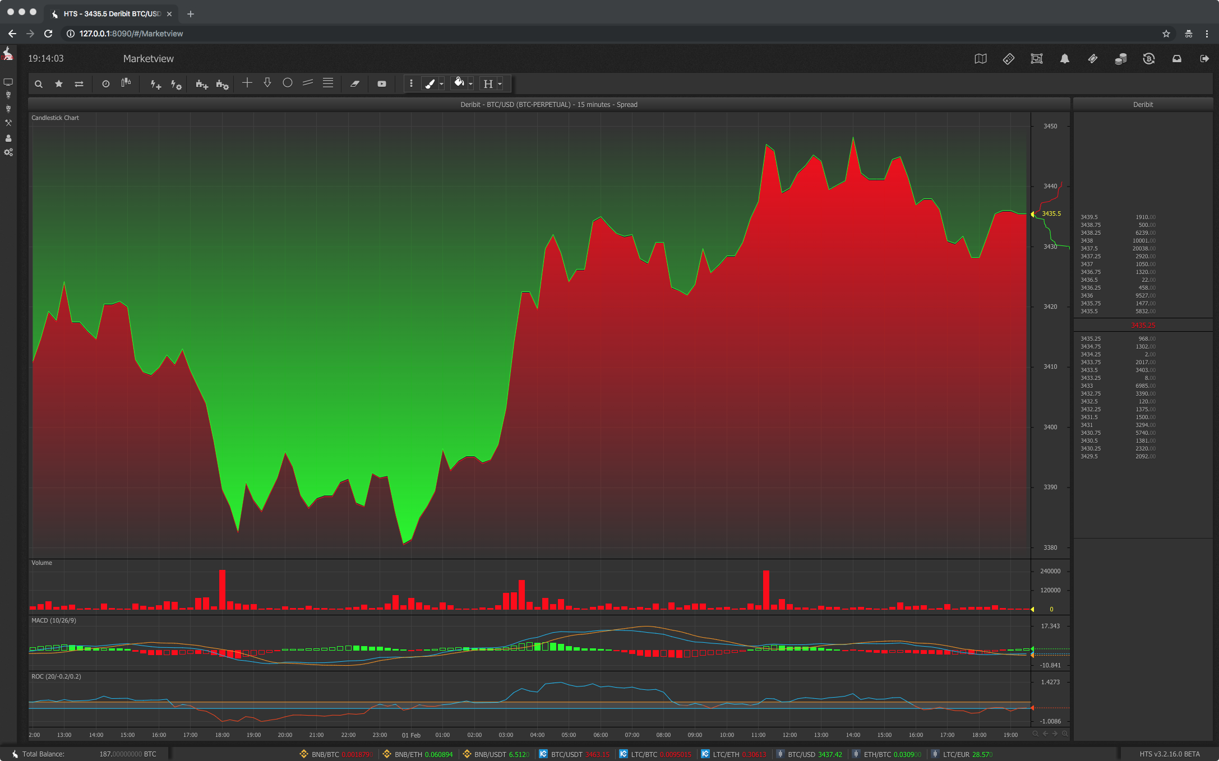This screenshot has width=1219, height=761.
Task: Click the LTC/EUR ticker in status bar
Action: [x=962, y=754]
